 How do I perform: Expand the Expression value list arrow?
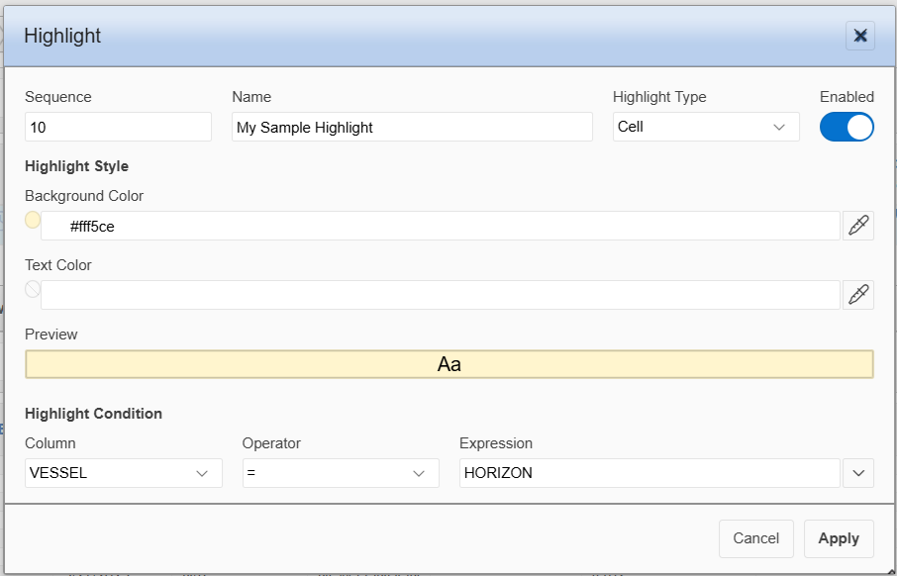tap(858, 473)
